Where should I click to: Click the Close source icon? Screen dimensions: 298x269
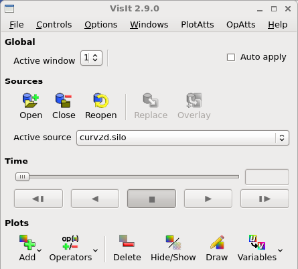coord(64,101)
